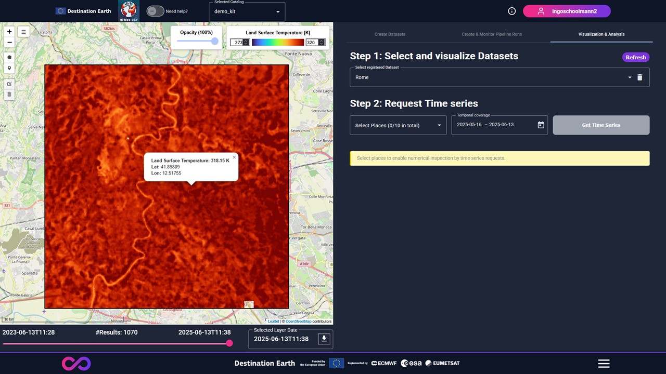
Task: Click the Opacity slider handle
Action: (x=214, y=41)
